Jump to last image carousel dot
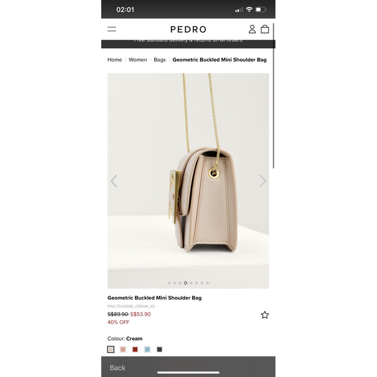 point(207,283)
